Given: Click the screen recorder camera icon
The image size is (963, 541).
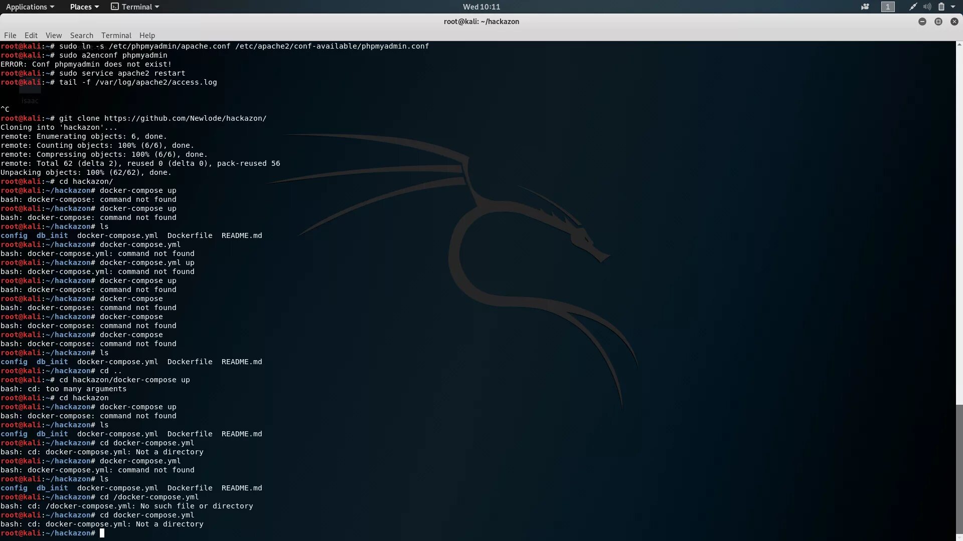Looking at the screenshot, I should [865, 7].
